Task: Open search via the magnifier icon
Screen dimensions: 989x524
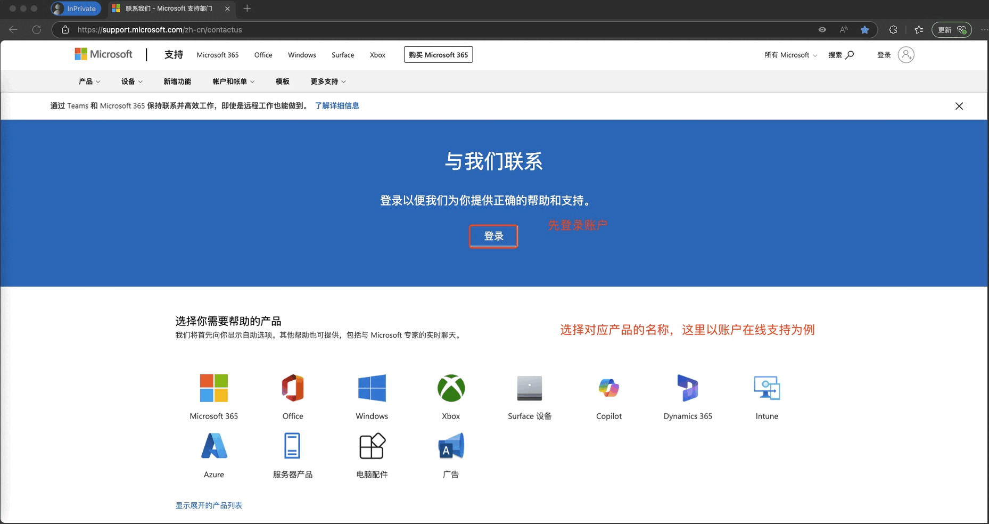Action: 850,55
